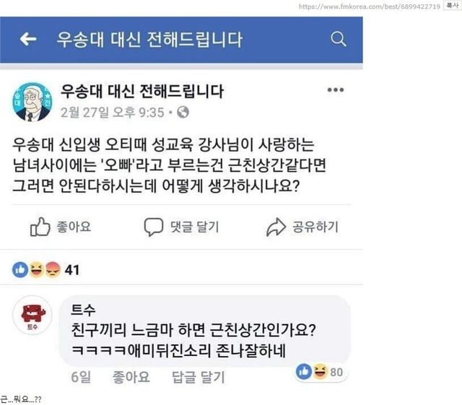Click the globe public-audience icon

(x=183, y=113)
